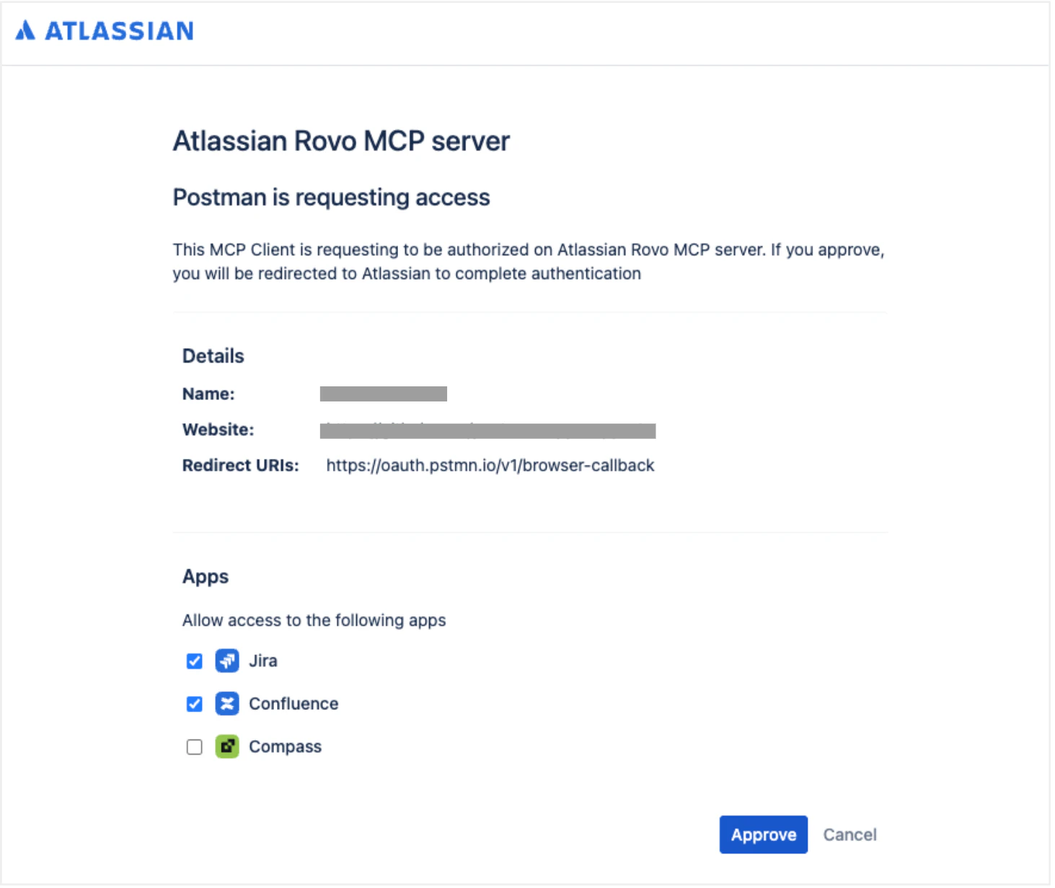Click the blue Confluence tile graphic
1055x888 pixels.
click(226, 703)
